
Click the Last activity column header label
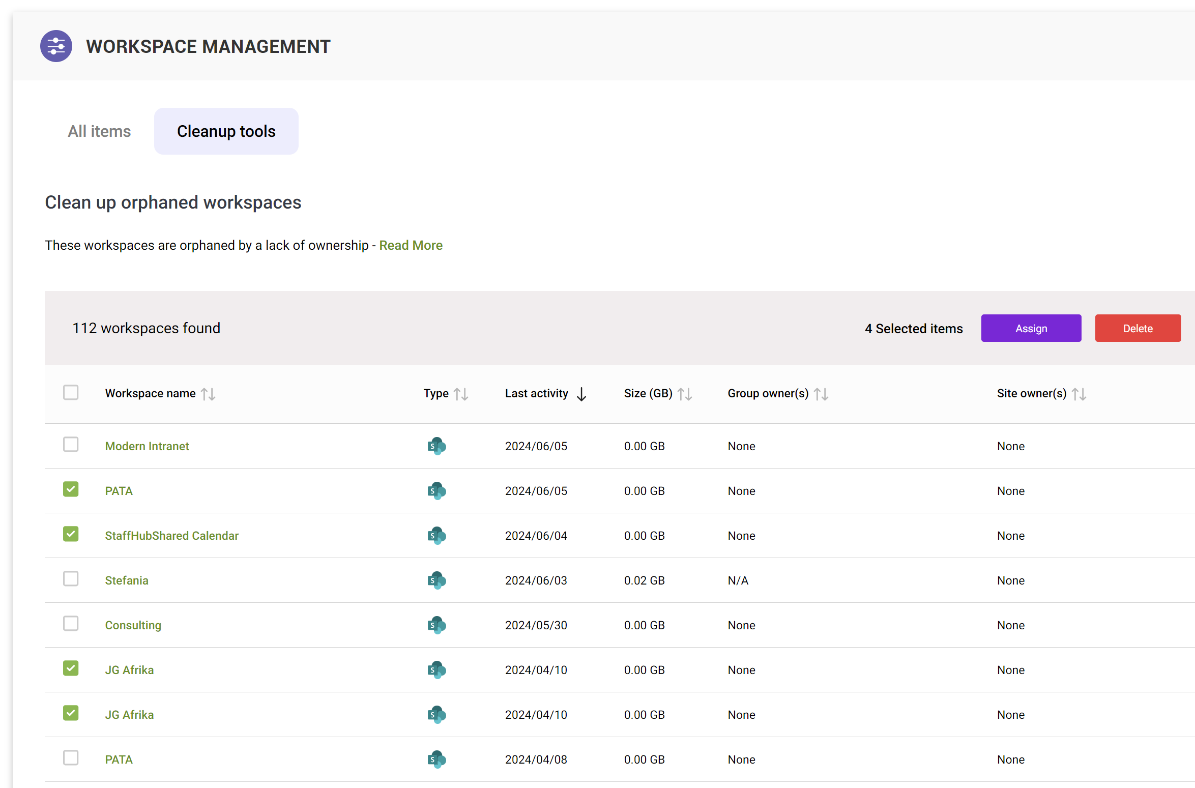(537, 394)
